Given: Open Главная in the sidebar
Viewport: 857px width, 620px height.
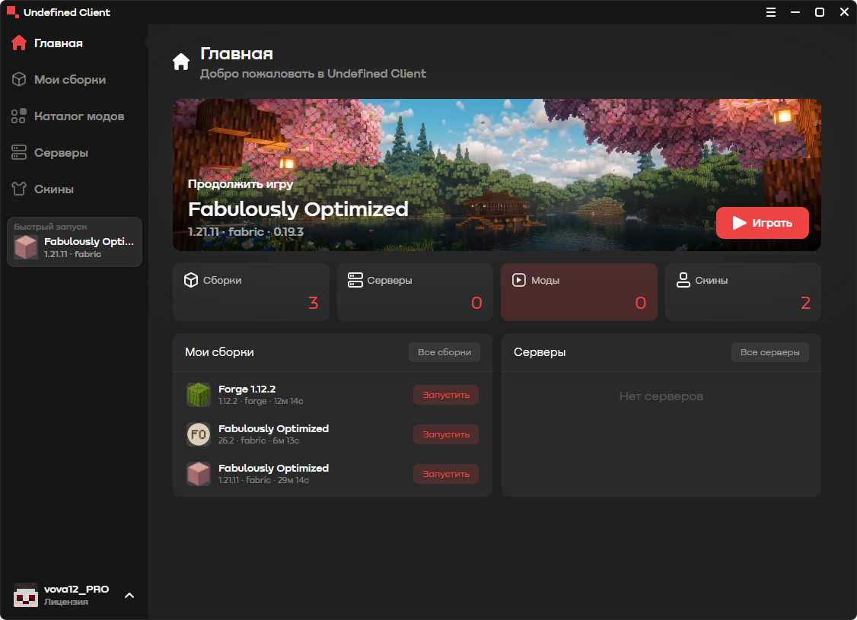Looking at the screenshot, I should [x=75, y=43].
